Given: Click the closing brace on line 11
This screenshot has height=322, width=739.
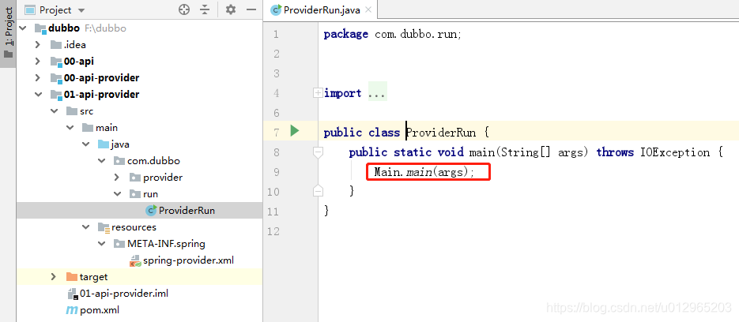Looking at the screenshot, I should (326, 211).
